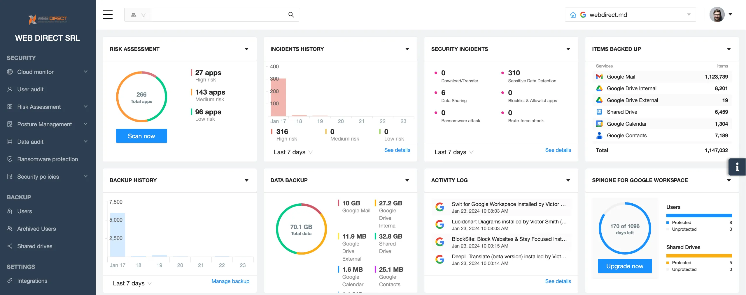Open the domain selector dropdown

[689, 15]
